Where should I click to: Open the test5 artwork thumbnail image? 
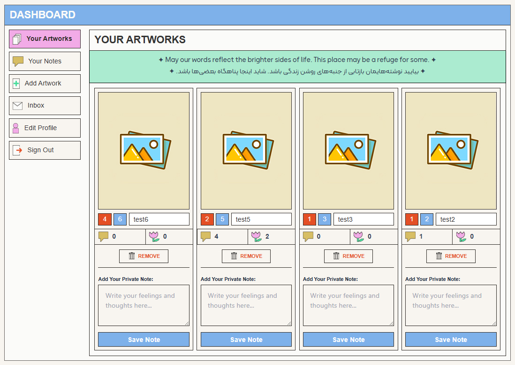246,150
